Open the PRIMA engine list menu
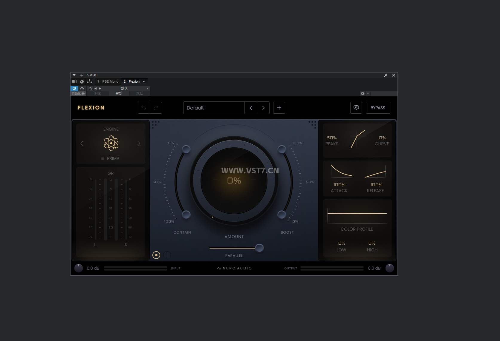 click(x=110, y=158)
